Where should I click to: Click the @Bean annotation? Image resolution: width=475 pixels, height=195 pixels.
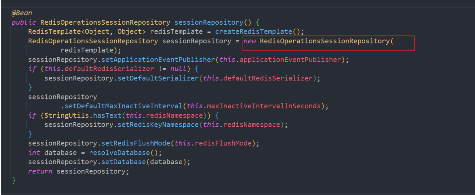pos(22,13)
